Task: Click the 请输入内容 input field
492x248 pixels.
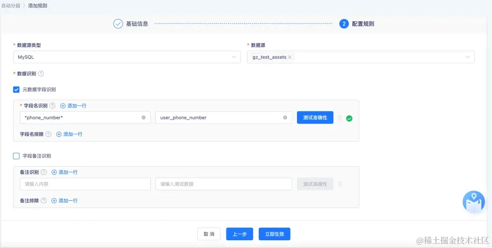Action: 85,184
